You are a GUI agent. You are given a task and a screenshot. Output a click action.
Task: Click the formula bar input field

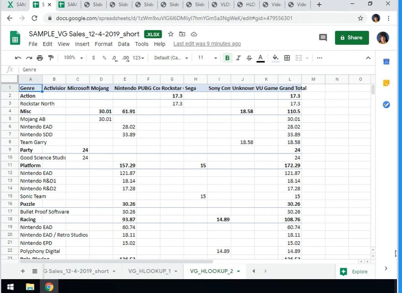[x=197, y=70]
